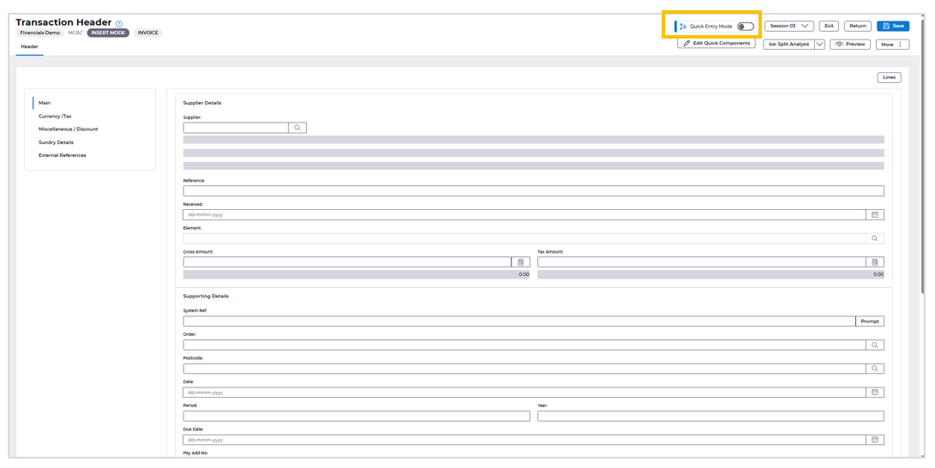Expand the Session 03 dropdown
935x468 pixels.
789,27
